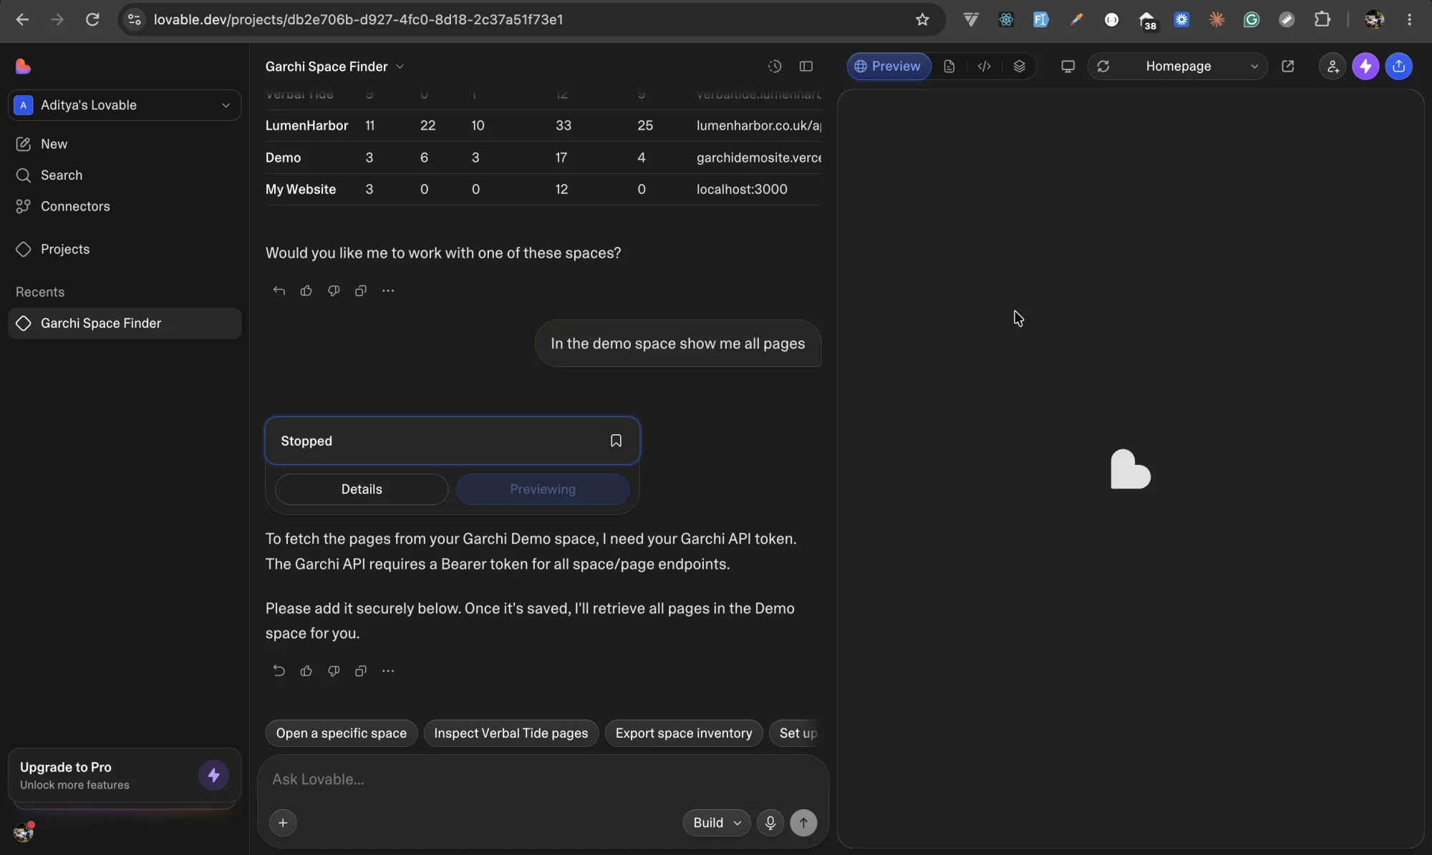Click the blue publish share icon
Screen dimensions: 1432x855
1399,67
